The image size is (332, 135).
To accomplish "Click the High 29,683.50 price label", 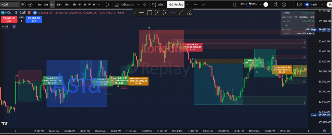I will [320, 29].
